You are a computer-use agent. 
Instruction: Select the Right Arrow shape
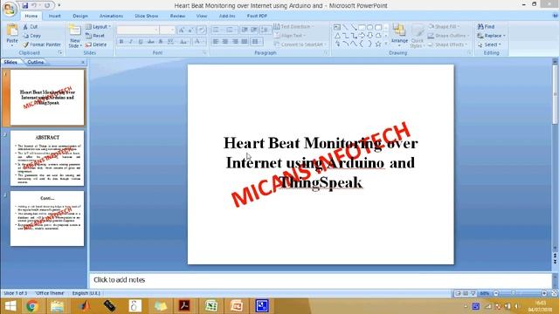(362, 35)
